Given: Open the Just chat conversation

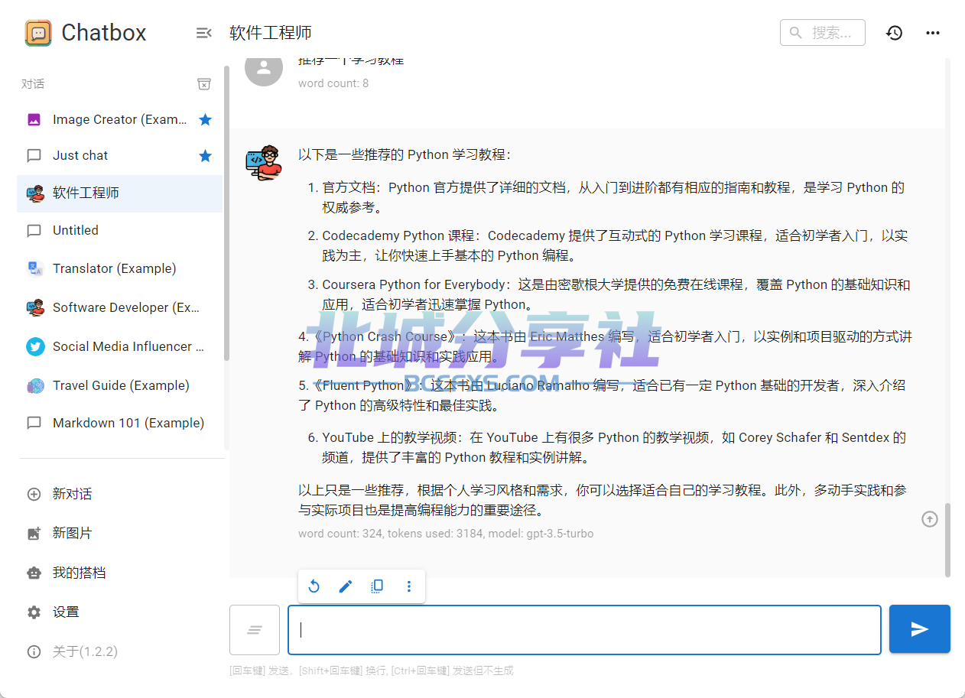Looking at the screenshot, I should pos(120,156).
